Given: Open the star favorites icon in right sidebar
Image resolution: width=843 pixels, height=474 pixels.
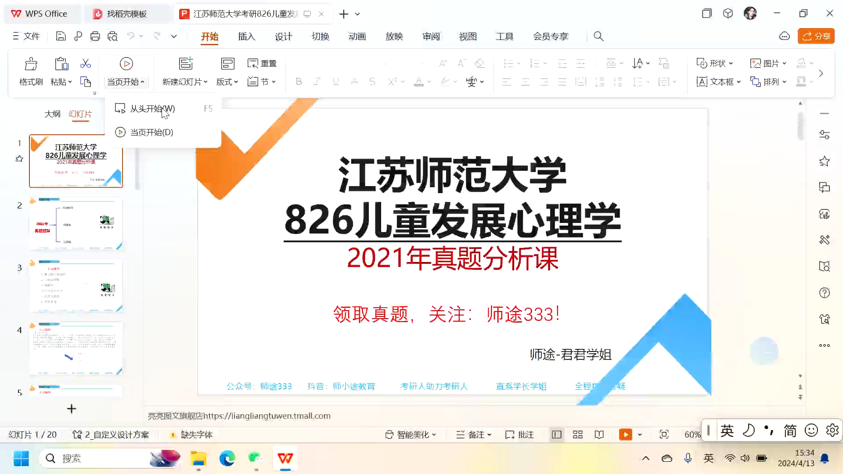Looking at the screenshot, I should coord(824,161).
